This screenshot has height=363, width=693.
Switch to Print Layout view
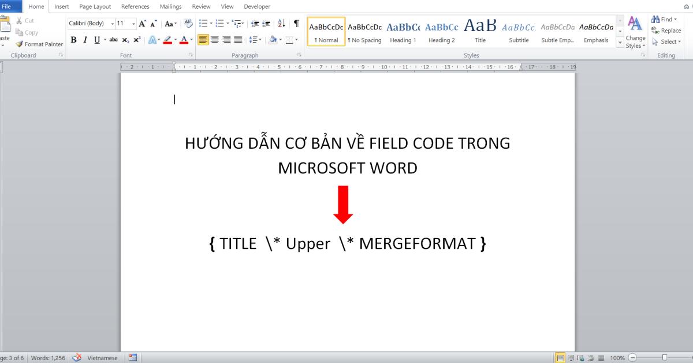pyautogui.click(x=560, y=358)
